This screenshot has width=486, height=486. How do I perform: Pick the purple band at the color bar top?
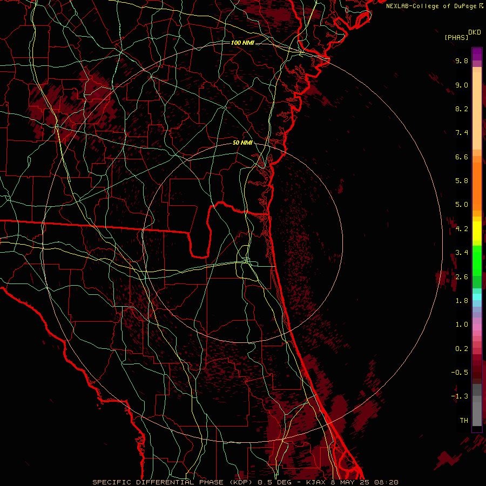tap(477, 54)
